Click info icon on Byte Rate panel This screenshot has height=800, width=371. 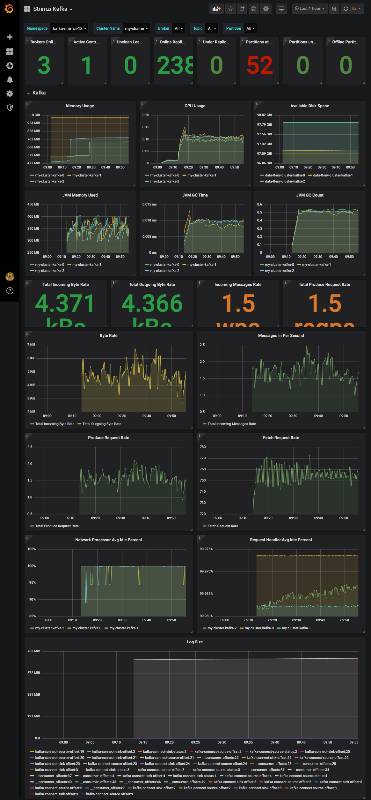click(27, 333)
